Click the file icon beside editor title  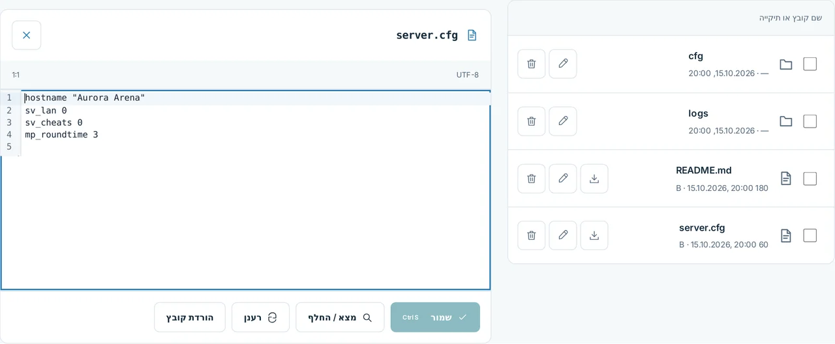point(472,35)
